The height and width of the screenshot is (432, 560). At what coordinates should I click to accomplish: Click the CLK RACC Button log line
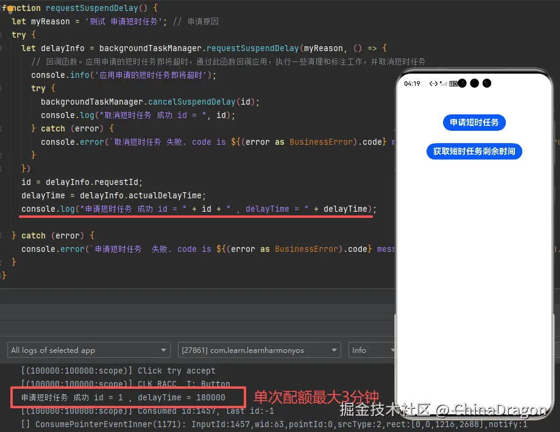click(x=126, y=384)
